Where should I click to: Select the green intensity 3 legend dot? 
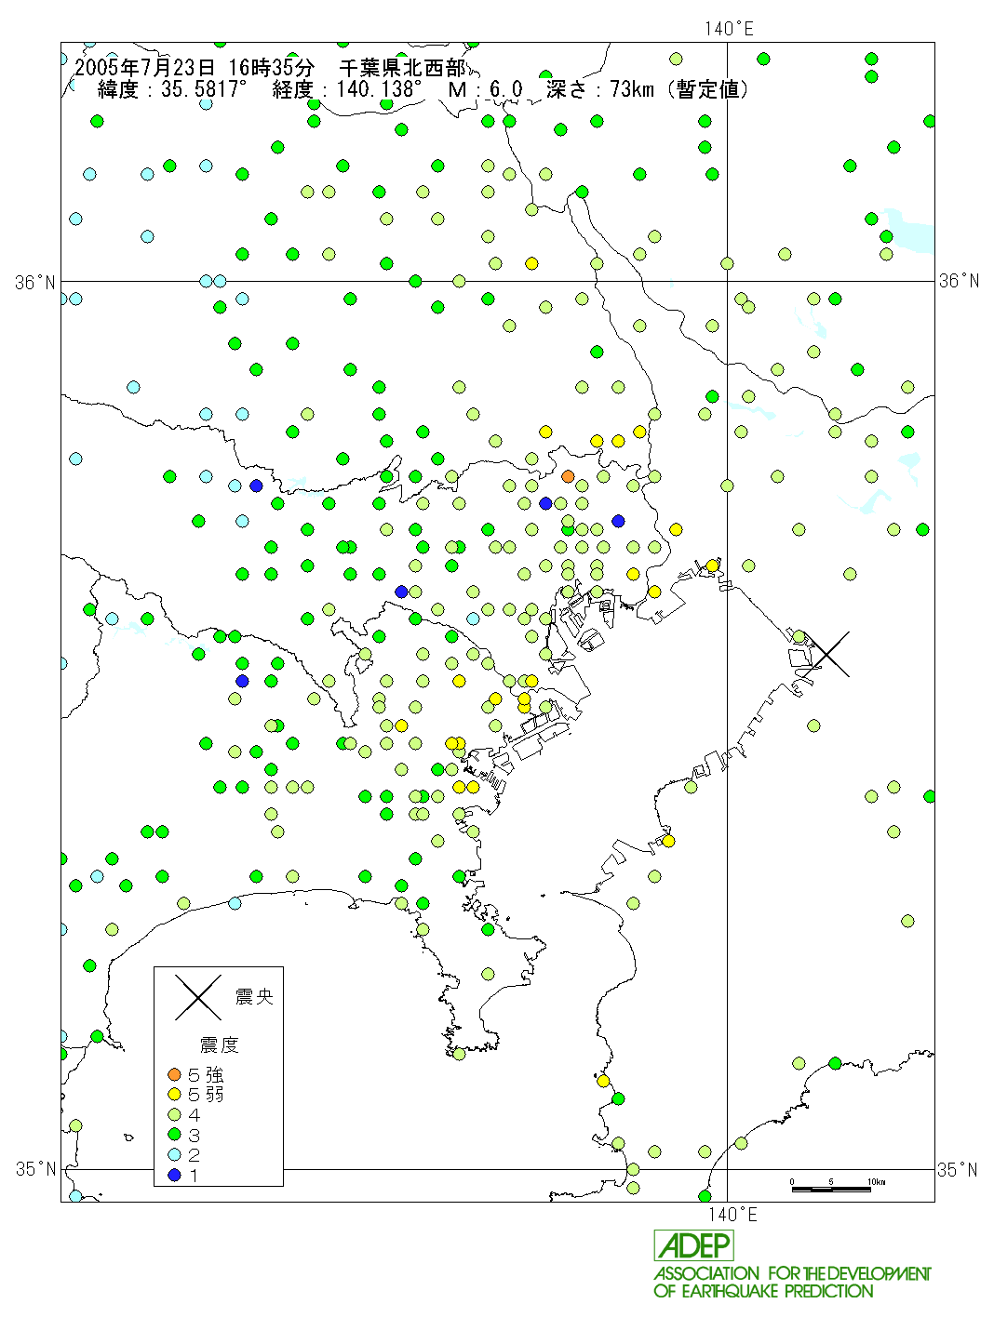coord(174,1135)
